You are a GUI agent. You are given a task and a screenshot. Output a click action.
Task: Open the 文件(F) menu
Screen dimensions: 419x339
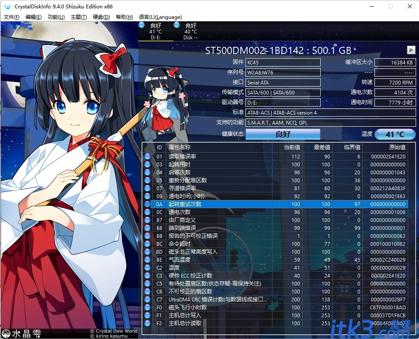pyautogui.click(x=11, y=17)
